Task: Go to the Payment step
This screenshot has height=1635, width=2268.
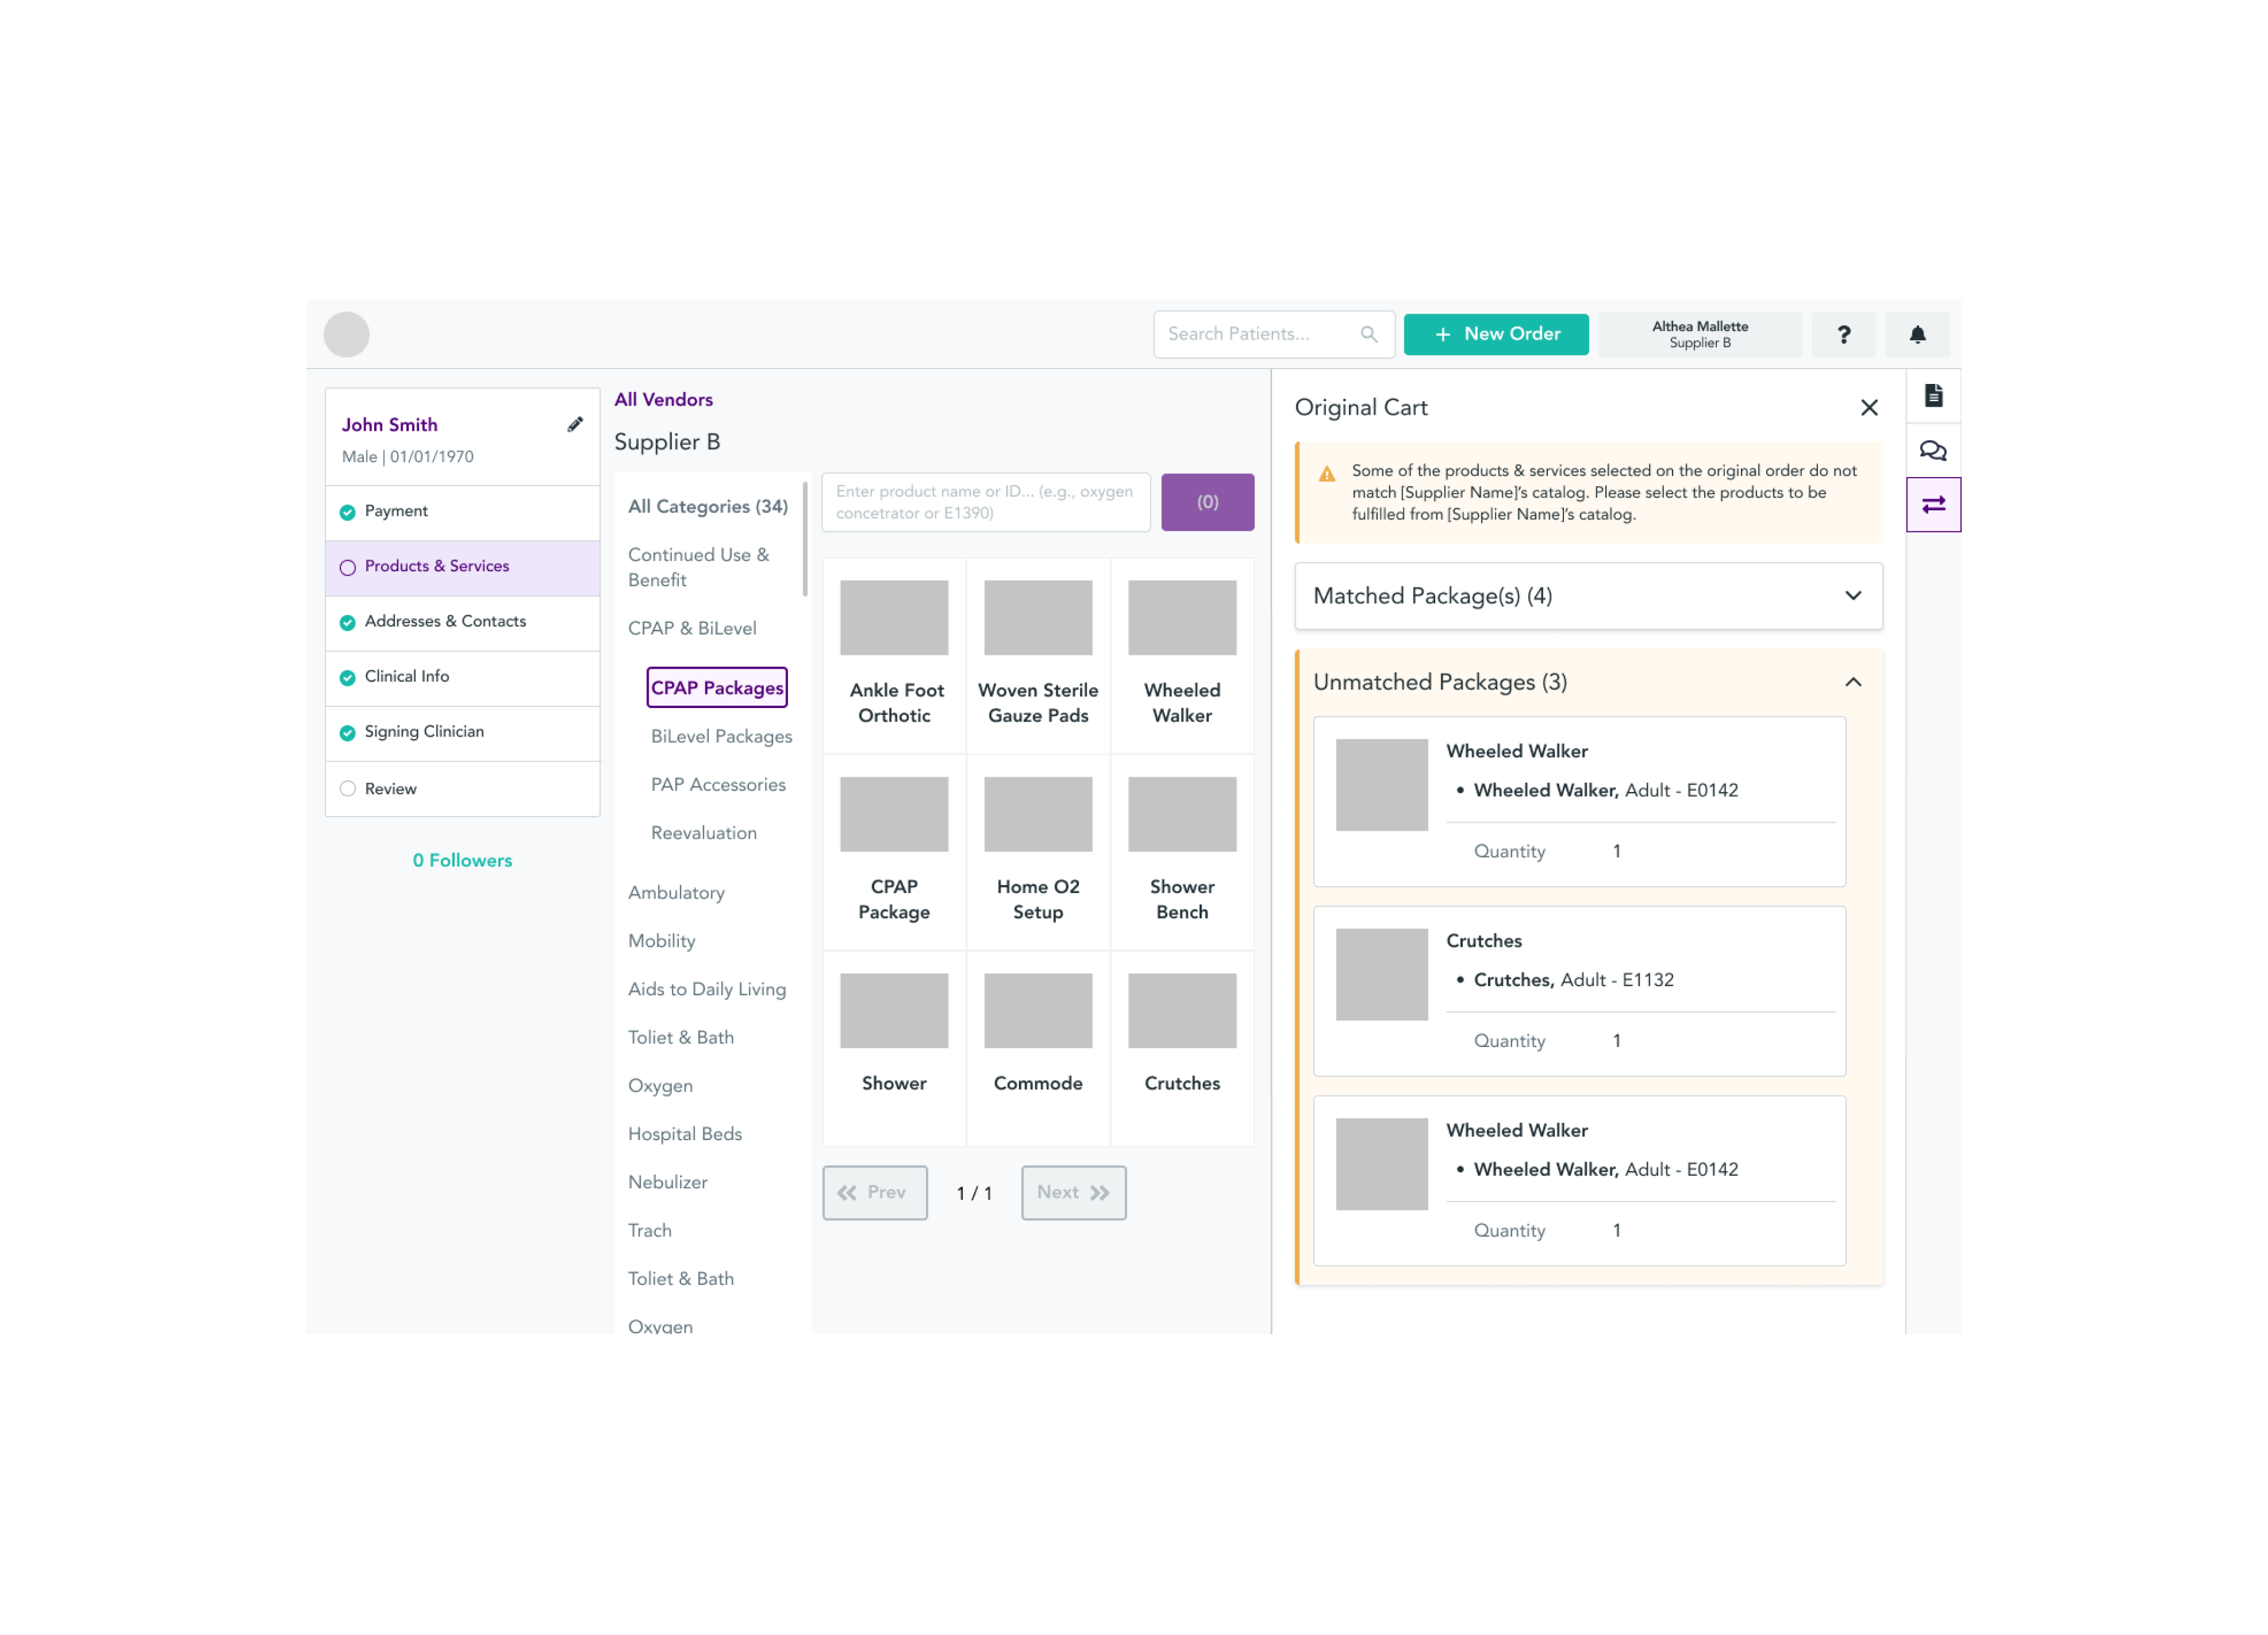Action: point(463,512)
